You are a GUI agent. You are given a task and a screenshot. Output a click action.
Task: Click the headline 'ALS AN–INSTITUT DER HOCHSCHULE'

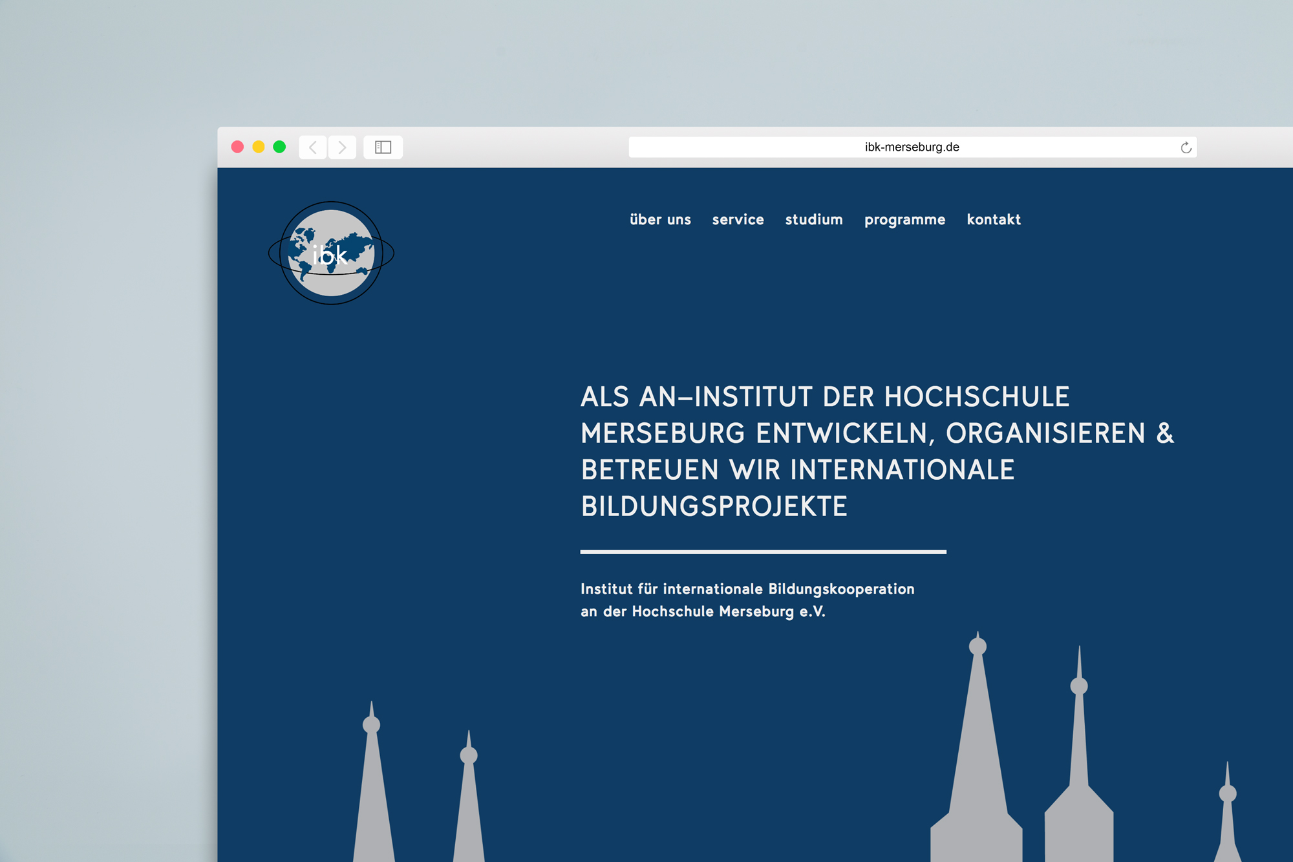click(x=825, y=397)
